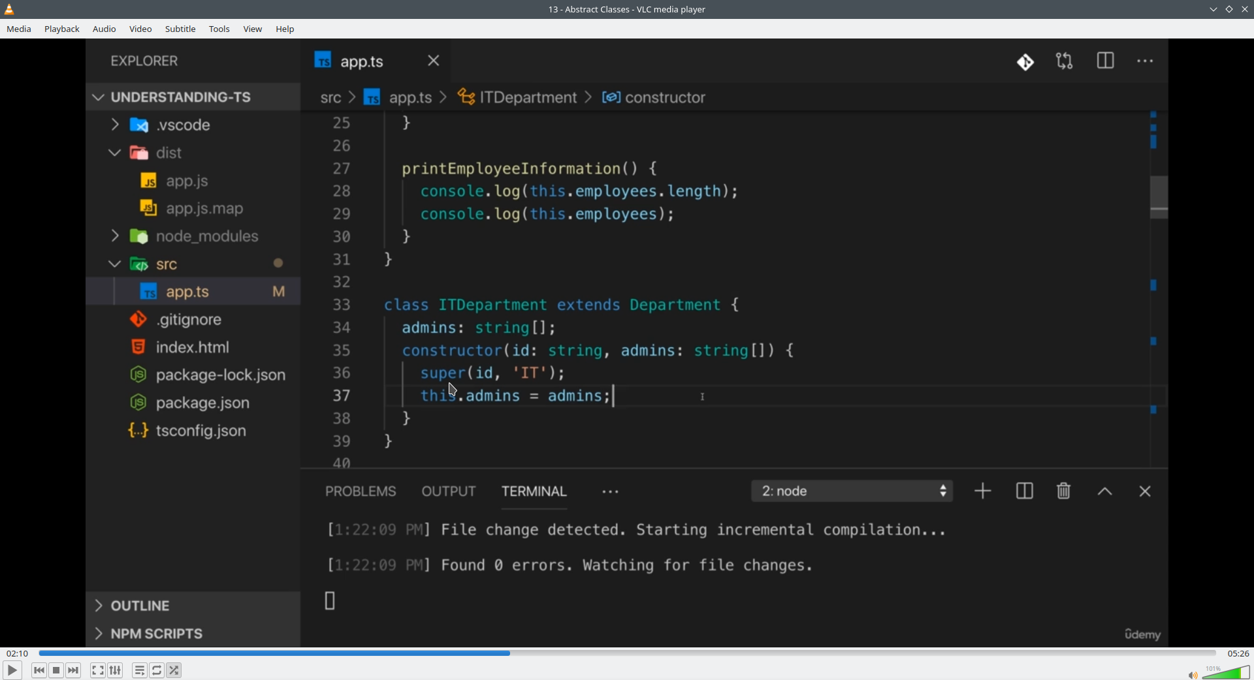This screenshot has width=1254, height=680.
Task: Open the Video menu
Action: tap(140, 29)
